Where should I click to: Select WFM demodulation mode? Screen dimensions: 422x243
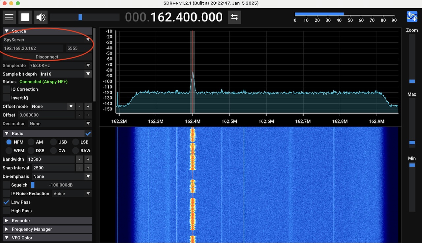pos(9,150)
